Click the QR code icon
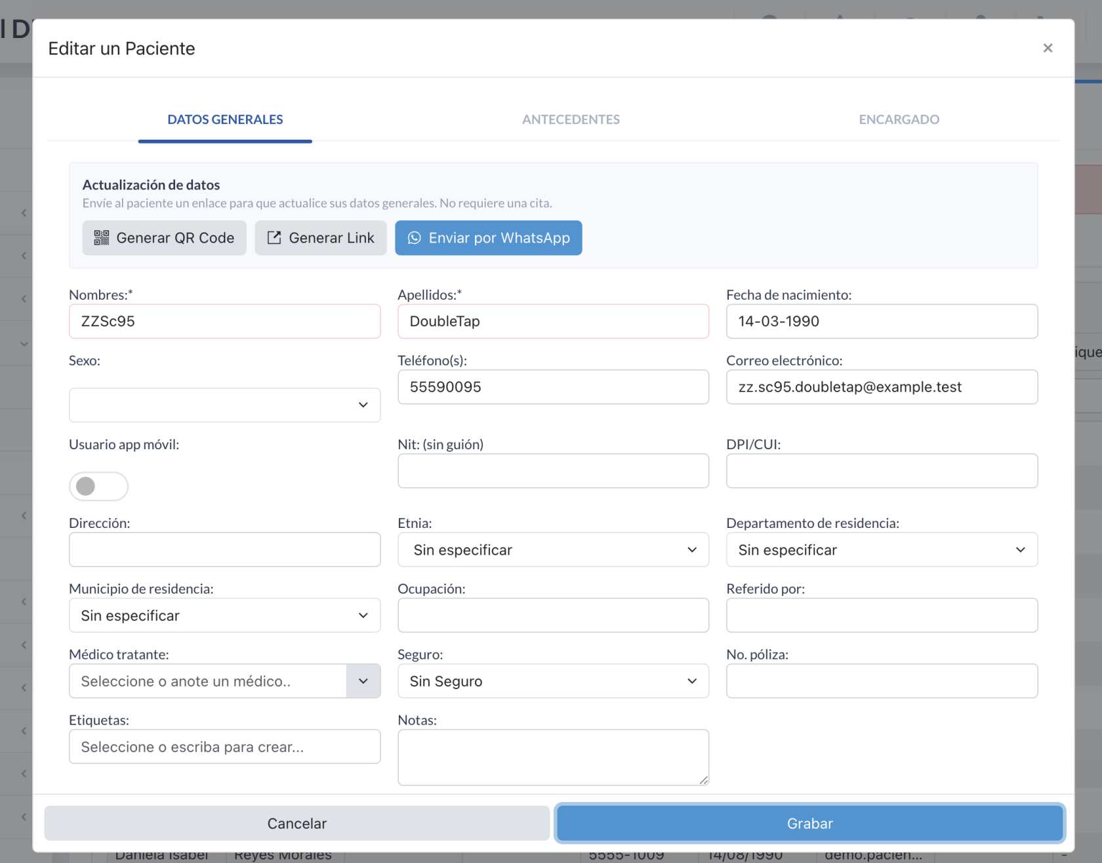The width and height of the screenshot is (1102, 863). click(102, 238)
